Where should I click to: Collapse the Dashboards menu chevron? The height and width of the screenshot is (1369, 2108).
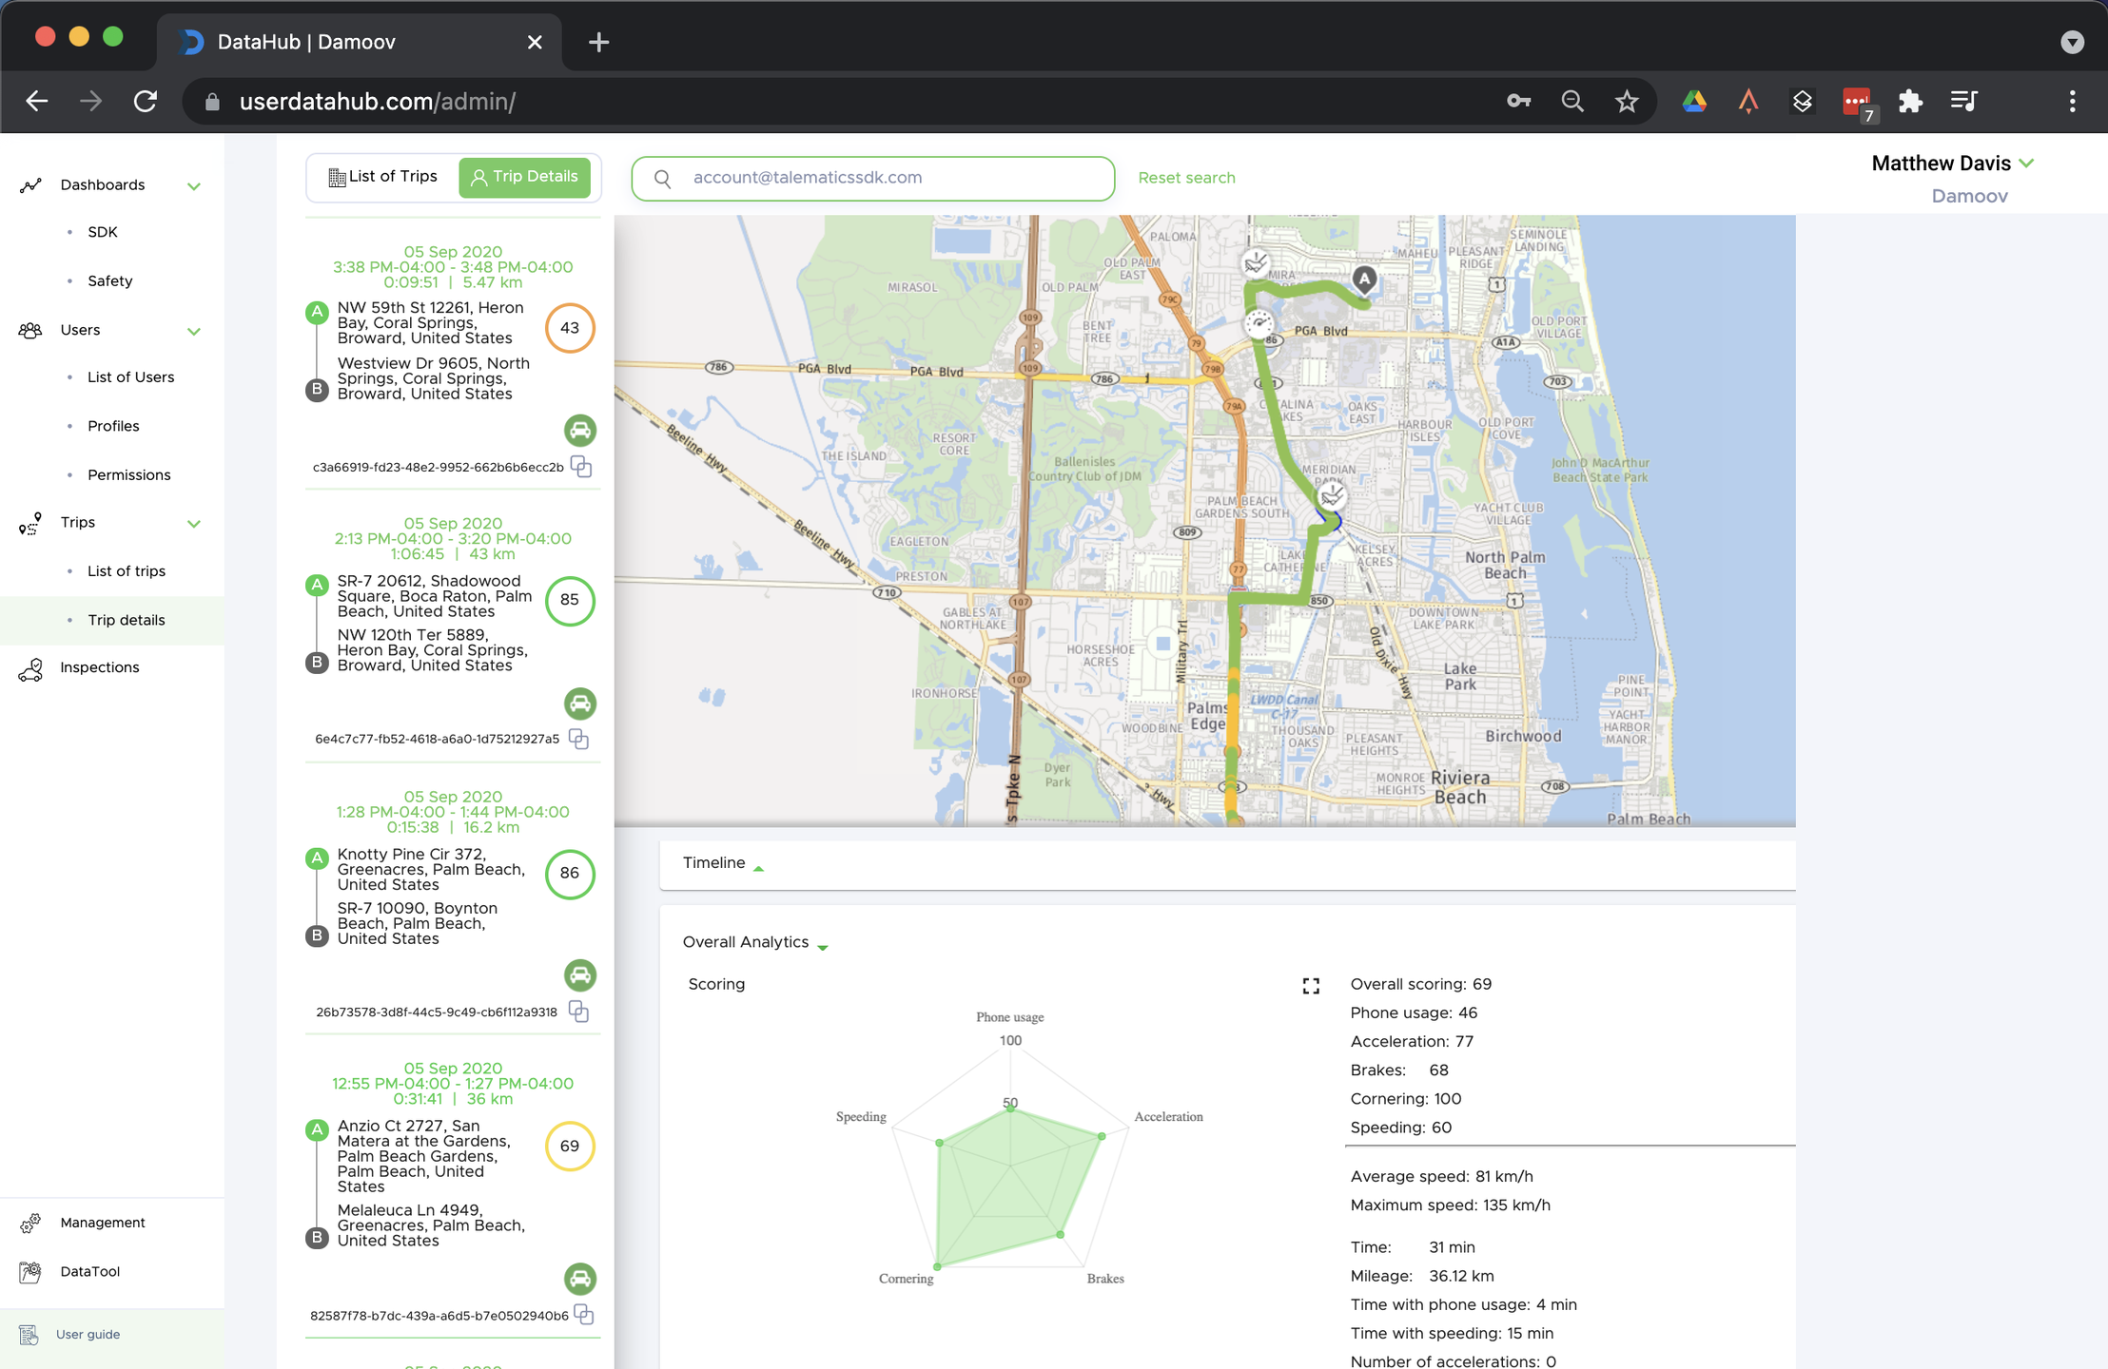[194, 186]
